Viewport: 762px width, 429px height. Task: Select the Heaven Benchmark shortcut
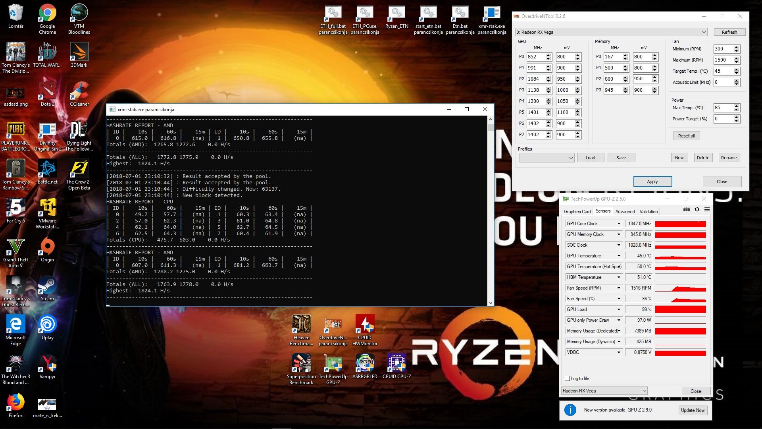click(x=301, y=330)
